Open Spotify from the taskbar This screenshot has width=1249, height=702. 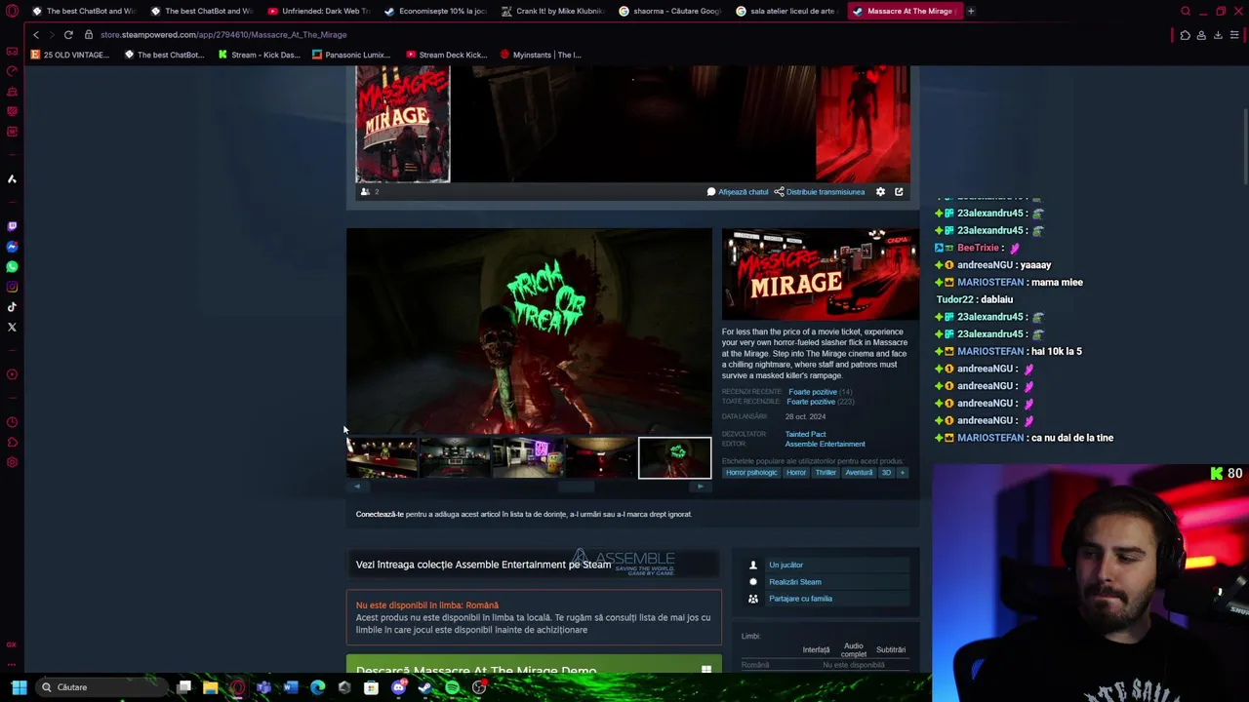pos(452,687)
